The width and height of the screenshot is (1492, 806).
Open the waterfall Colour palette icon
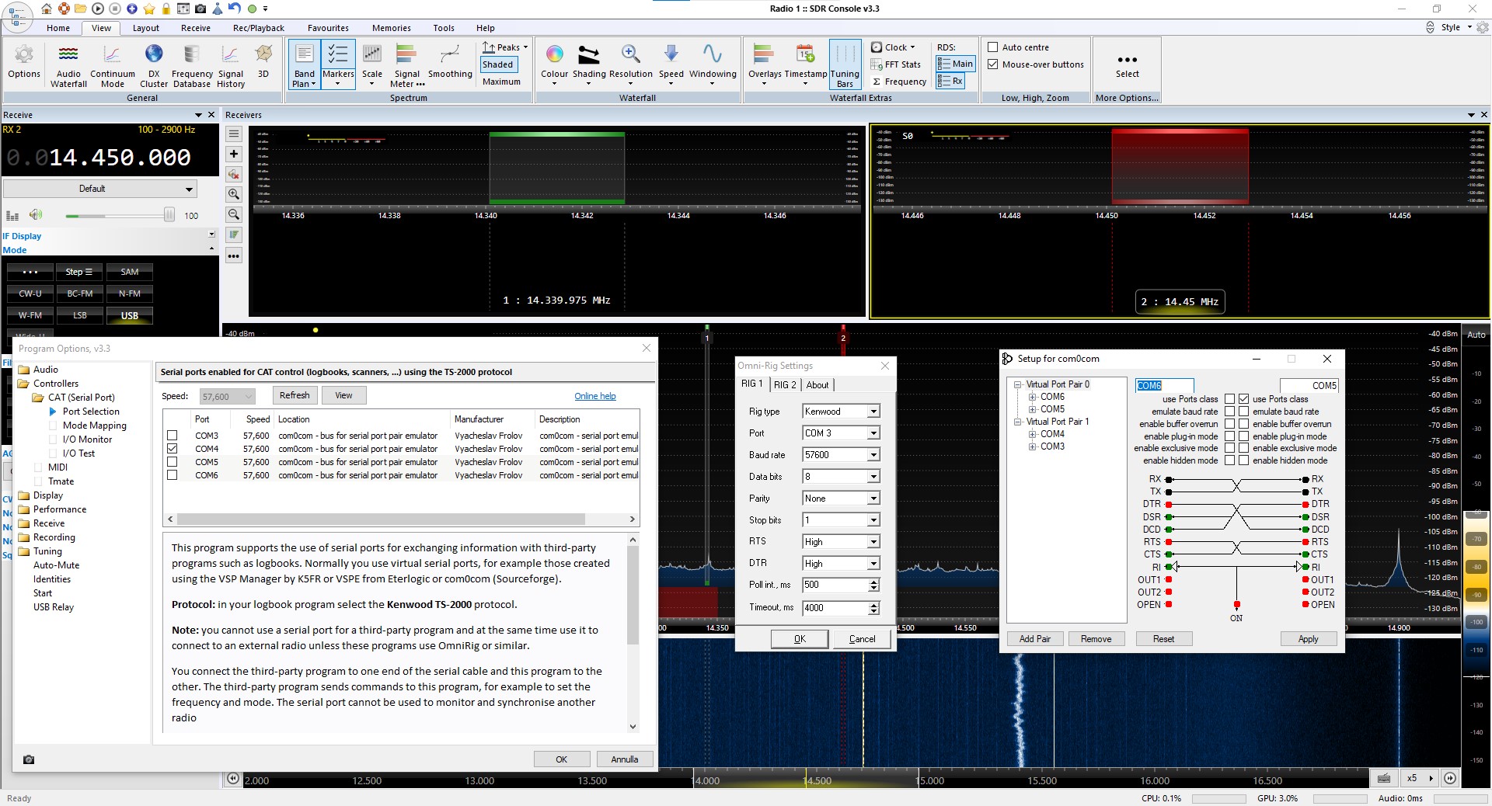tap(554, 54)
